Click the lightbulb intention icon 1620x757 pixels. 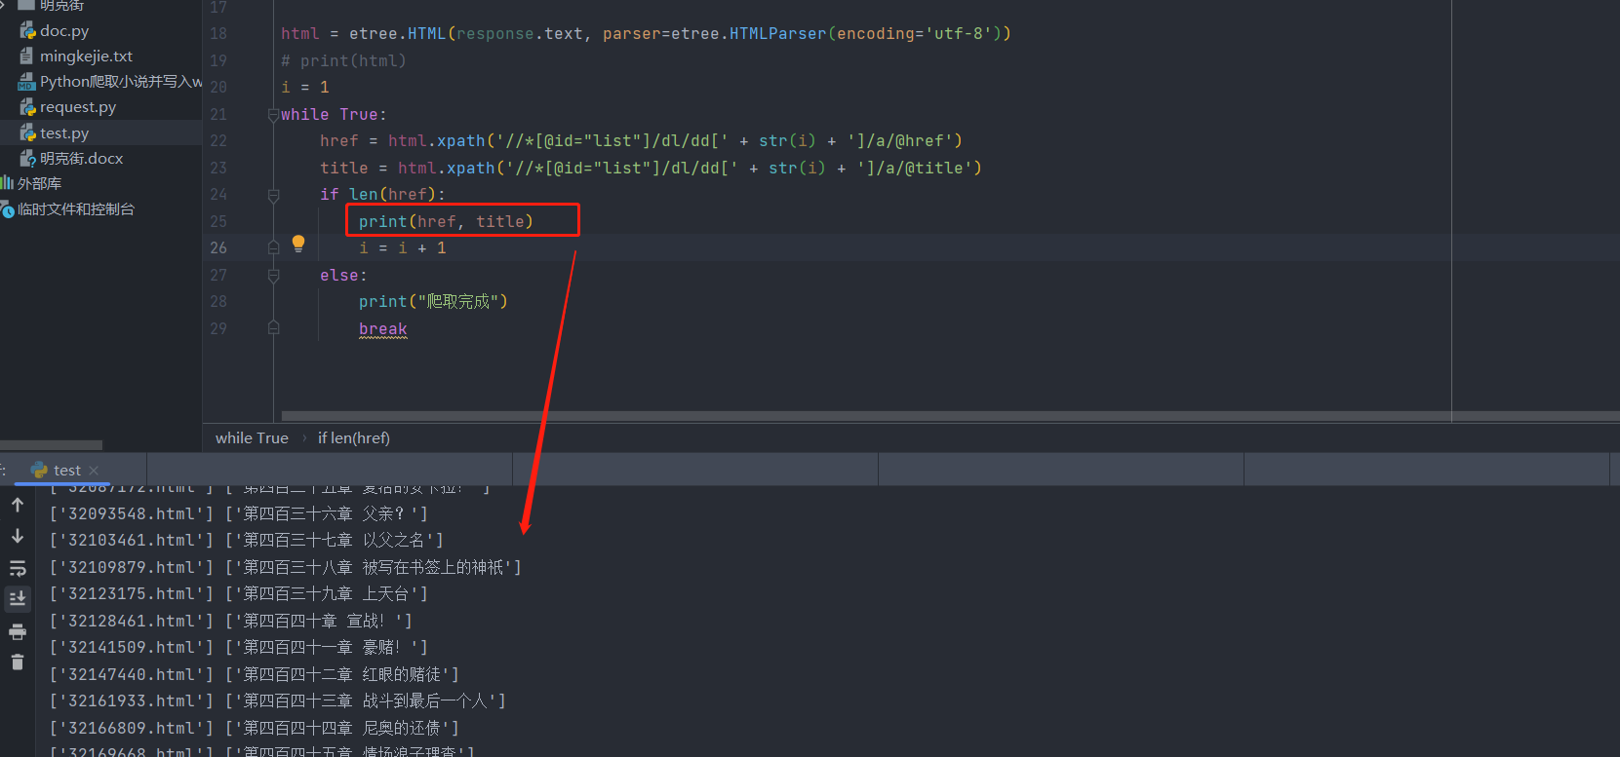coord(298,244)
